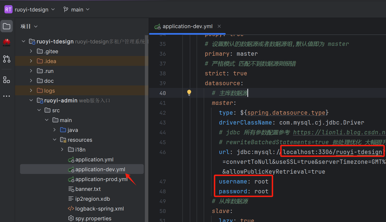Click the application-prod.yml Spring file icon

click(x=71, y=179)
